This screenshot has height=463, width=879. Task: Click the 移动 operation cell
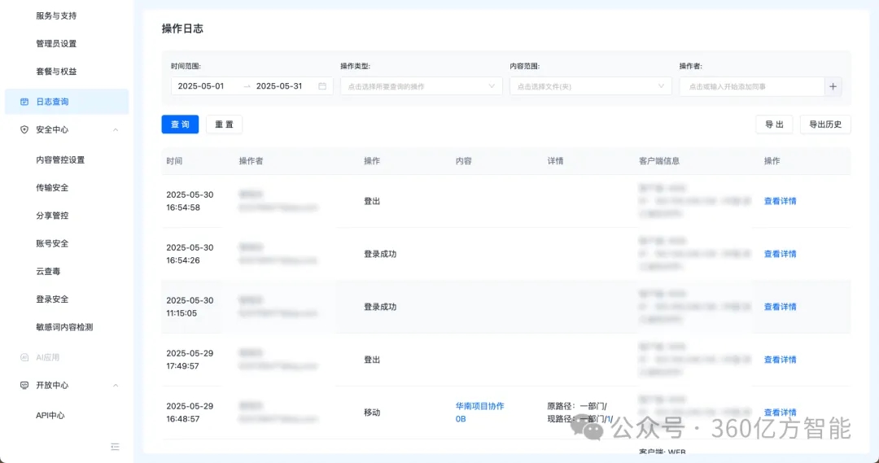click(372, 413)
